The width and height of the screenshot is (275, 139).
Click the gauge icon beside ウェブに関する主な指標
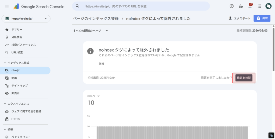pos(7,111)
